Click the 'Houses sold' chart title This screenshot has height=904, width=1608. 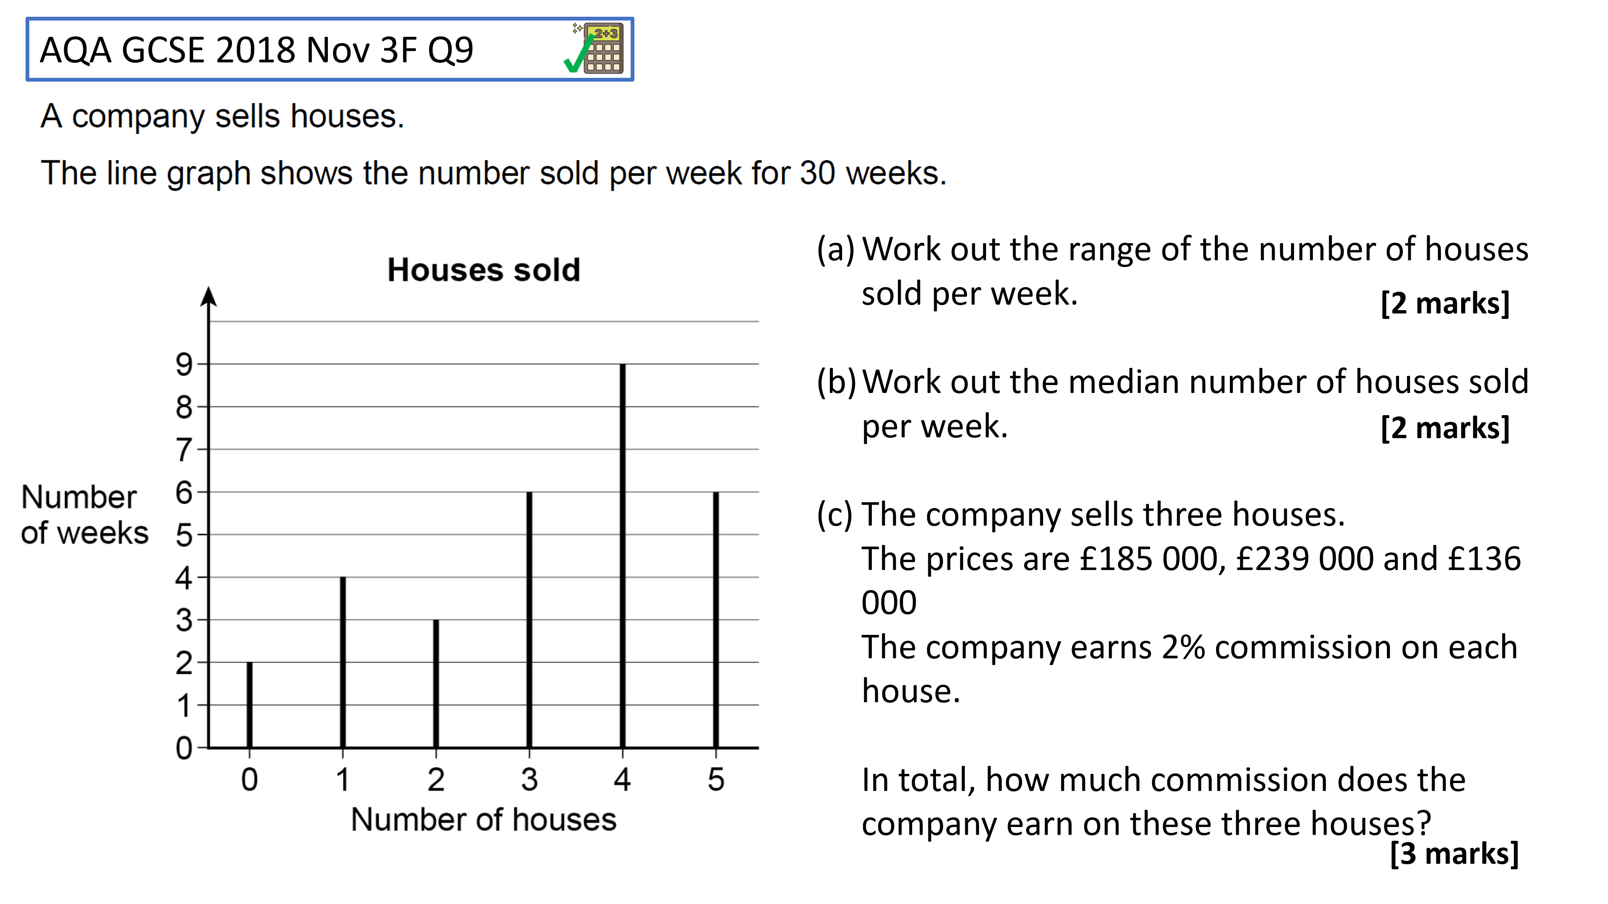point(484,270)
